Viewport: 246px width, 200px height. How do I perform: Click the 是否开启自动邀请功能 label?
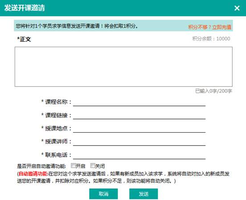pos(41,166)
